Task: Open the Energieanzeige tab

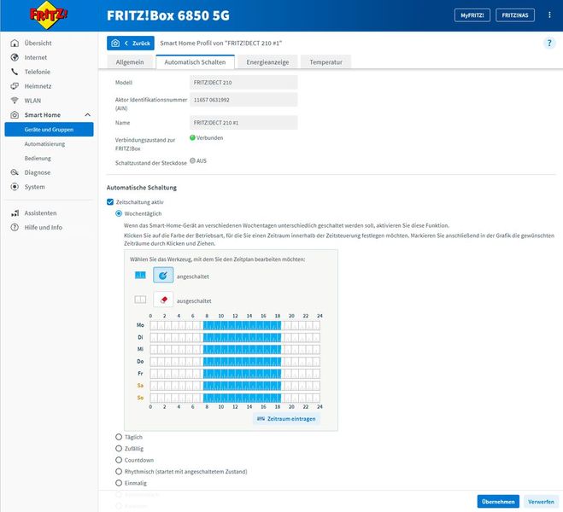Action: point(267,61)
